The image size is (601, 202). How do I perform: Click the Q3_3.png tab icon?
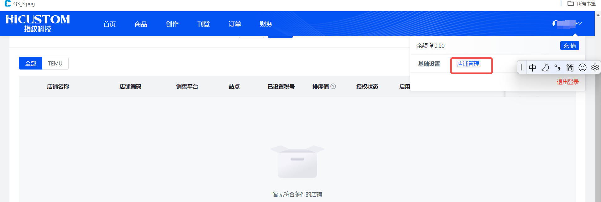pos(8,3)
